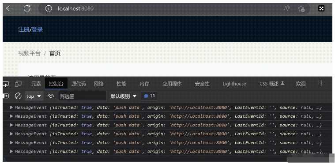Switch to the 欢迎 tab
The image size is (335, 163).
tap(301, 84)
